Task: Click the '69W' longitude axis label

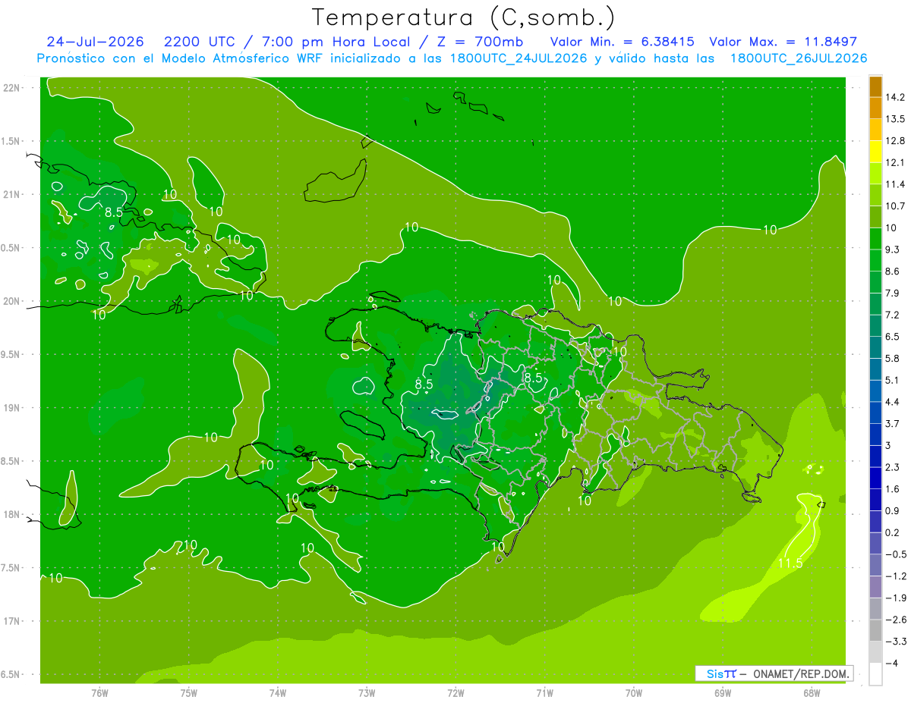Action: [x=722, y=693]
